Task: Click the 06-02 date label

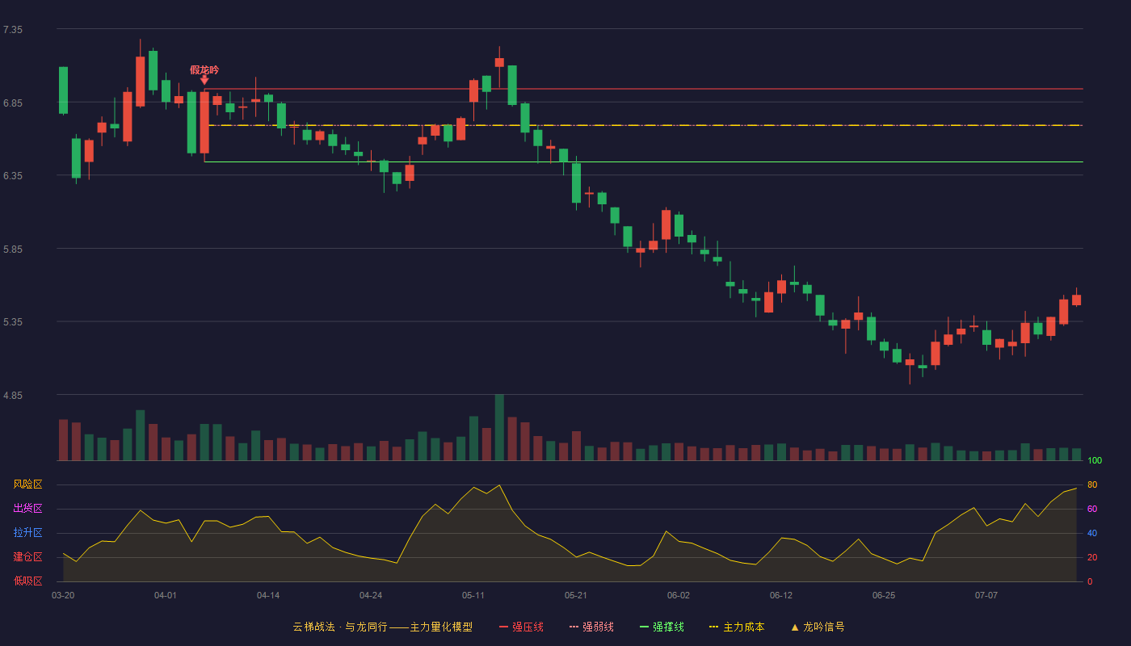Action: click(679, 595)
